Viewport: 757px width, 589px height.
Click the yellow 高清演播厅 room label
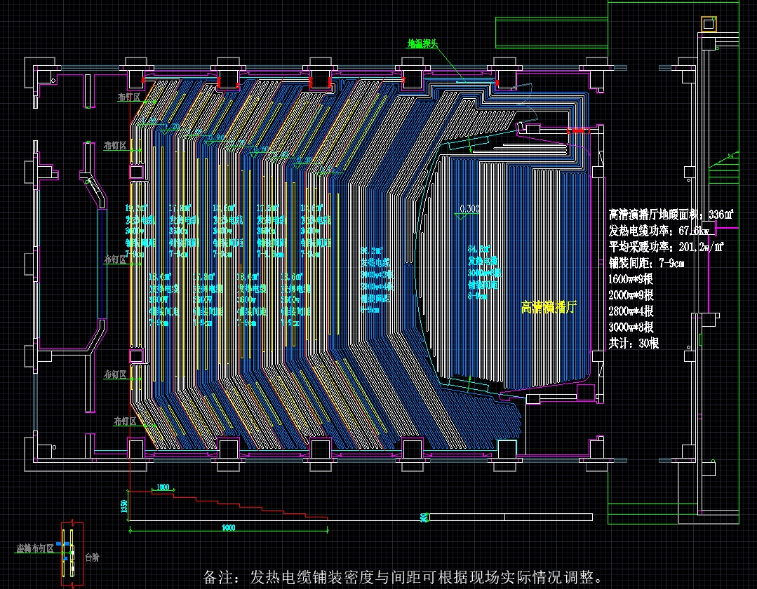[x=549, y=308]
